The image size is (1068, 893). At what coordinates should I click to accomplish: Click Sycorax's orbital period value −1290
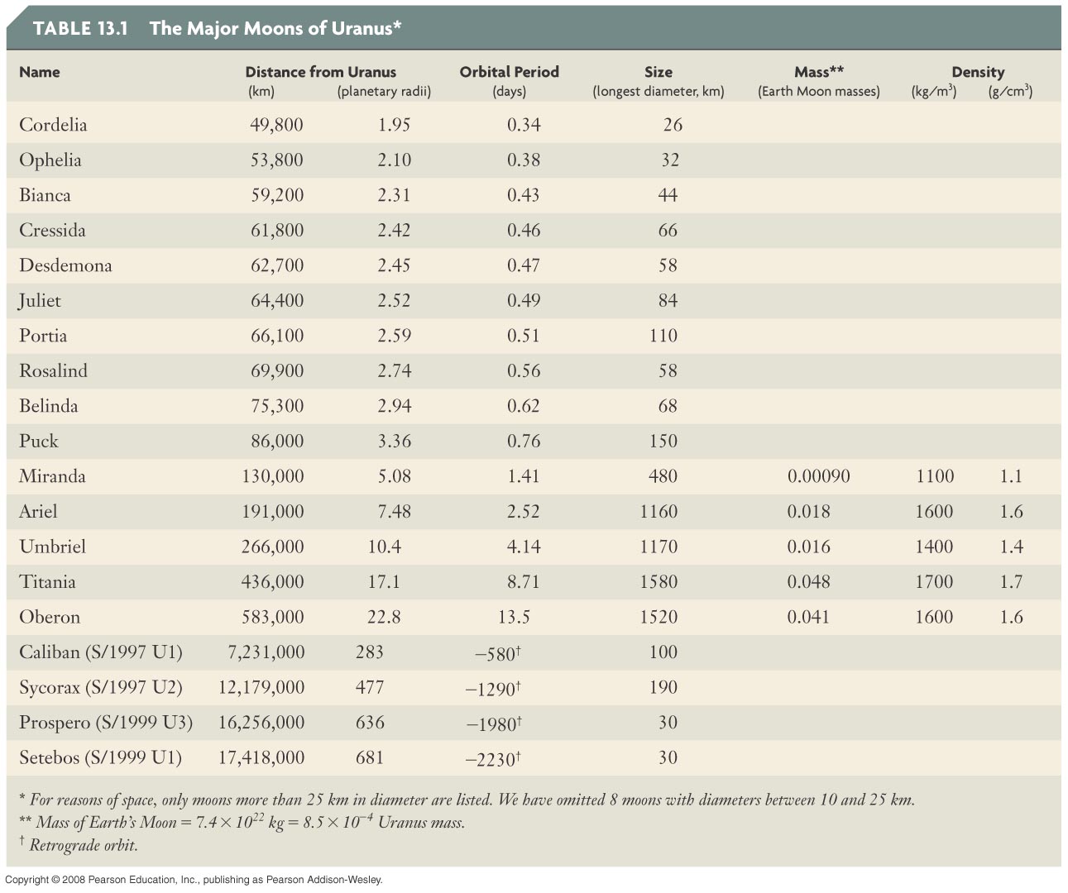tap(493, 688)
